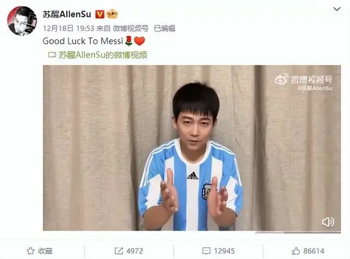
Task: Click the 苏醒AllenSu profile avatar
Action: click(x=22, y=21)
